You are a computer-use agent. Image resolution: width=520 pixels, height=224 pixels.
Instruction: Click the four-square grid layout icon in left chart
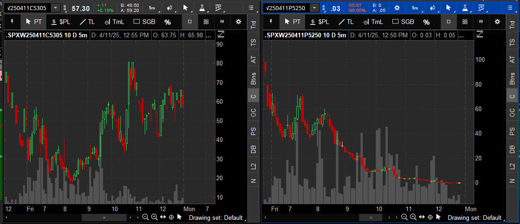coord(206,22)
